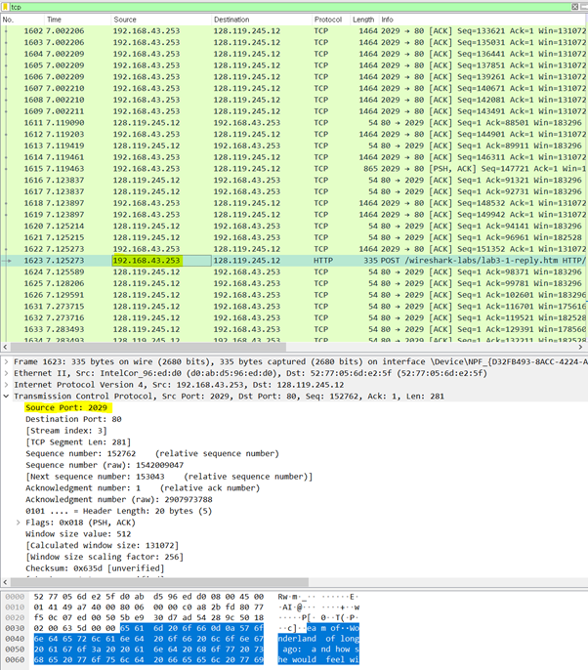Select packet 1621 with Ack=96961
Screen dimensions: 588x670
pos(294,237)
